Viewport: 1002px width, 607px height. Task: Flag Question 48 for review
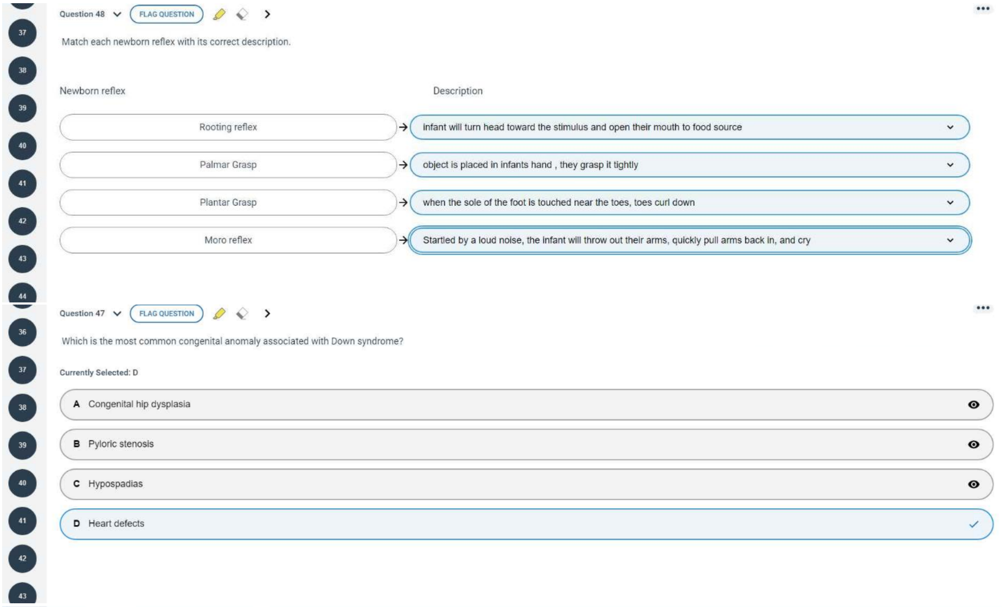click(167, 14)
